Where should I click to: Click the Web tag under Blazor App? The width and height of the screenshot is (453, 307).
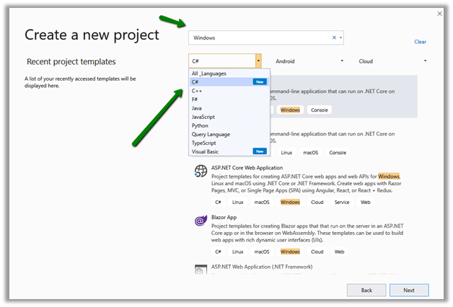coord(339,252)
